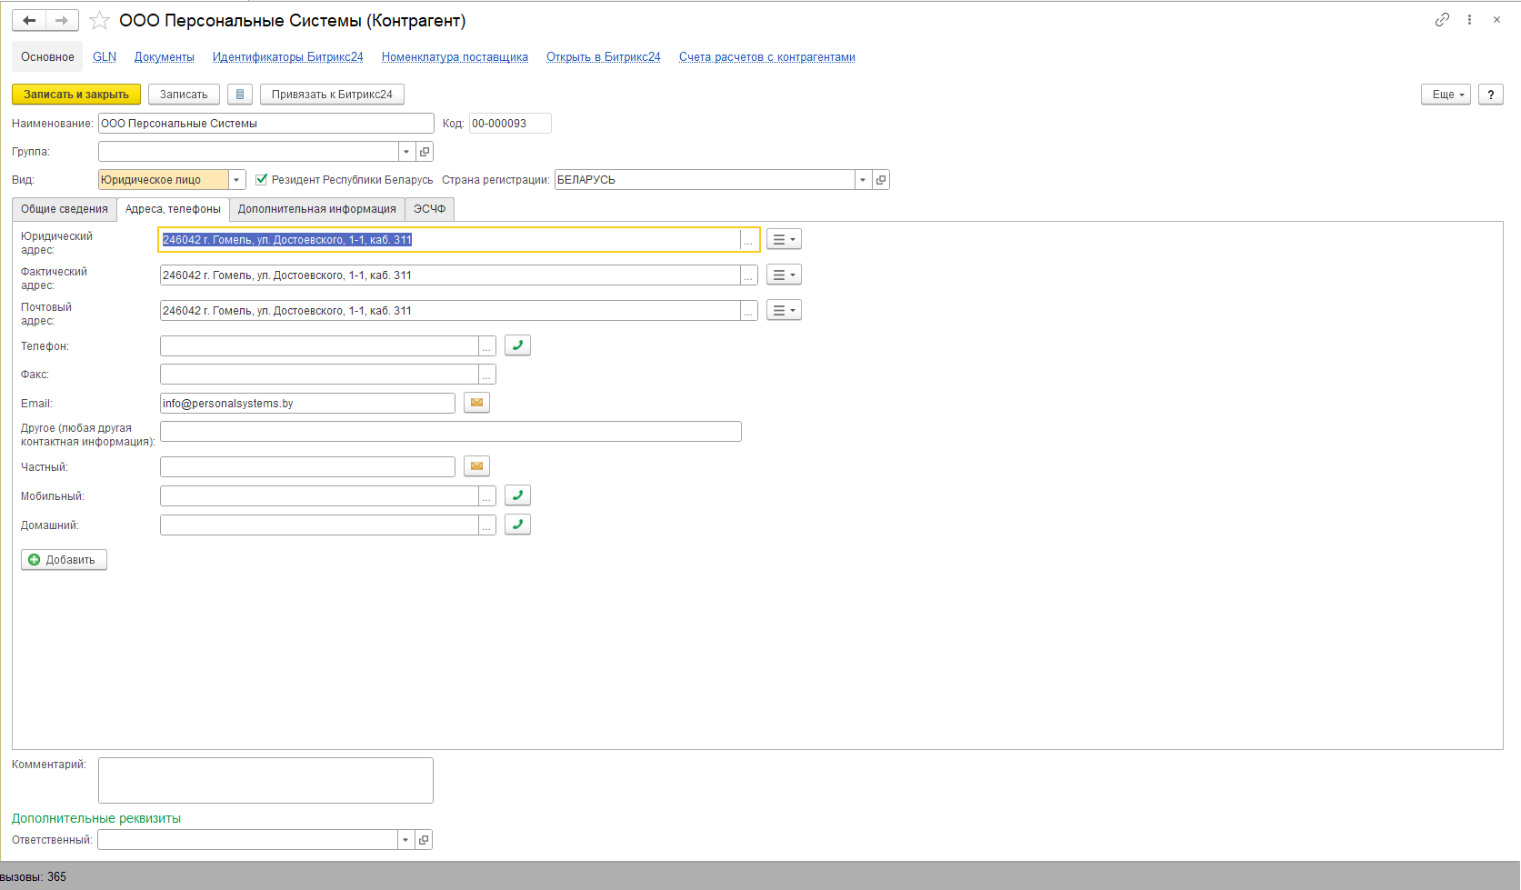Uncheck Резидент Республики Беларусь checkbox

point(262,180)
